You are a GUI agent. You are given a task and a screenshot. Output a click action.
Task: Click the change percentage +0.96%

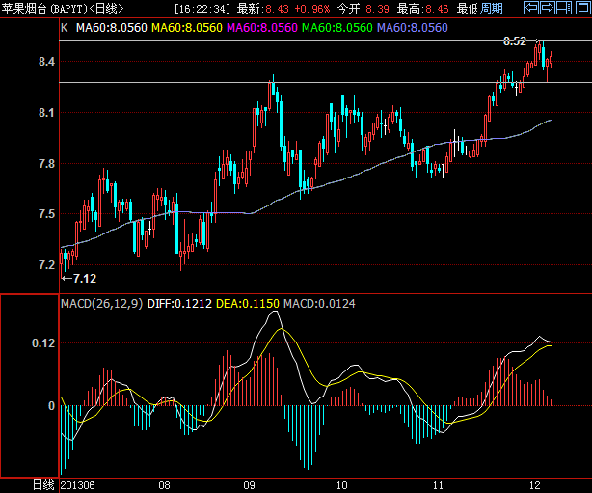point(311,9)
